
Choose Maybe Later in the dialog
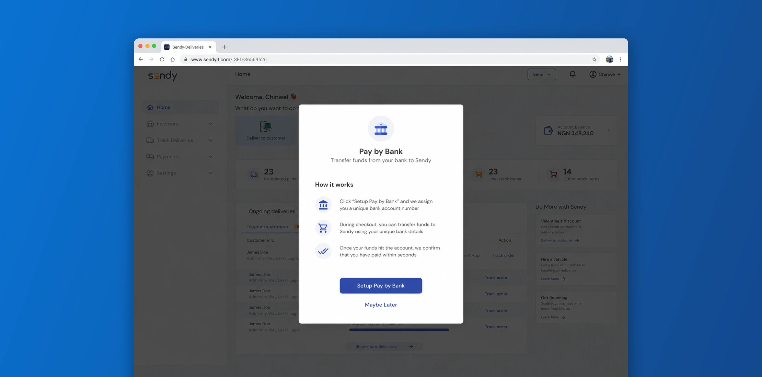381,305
